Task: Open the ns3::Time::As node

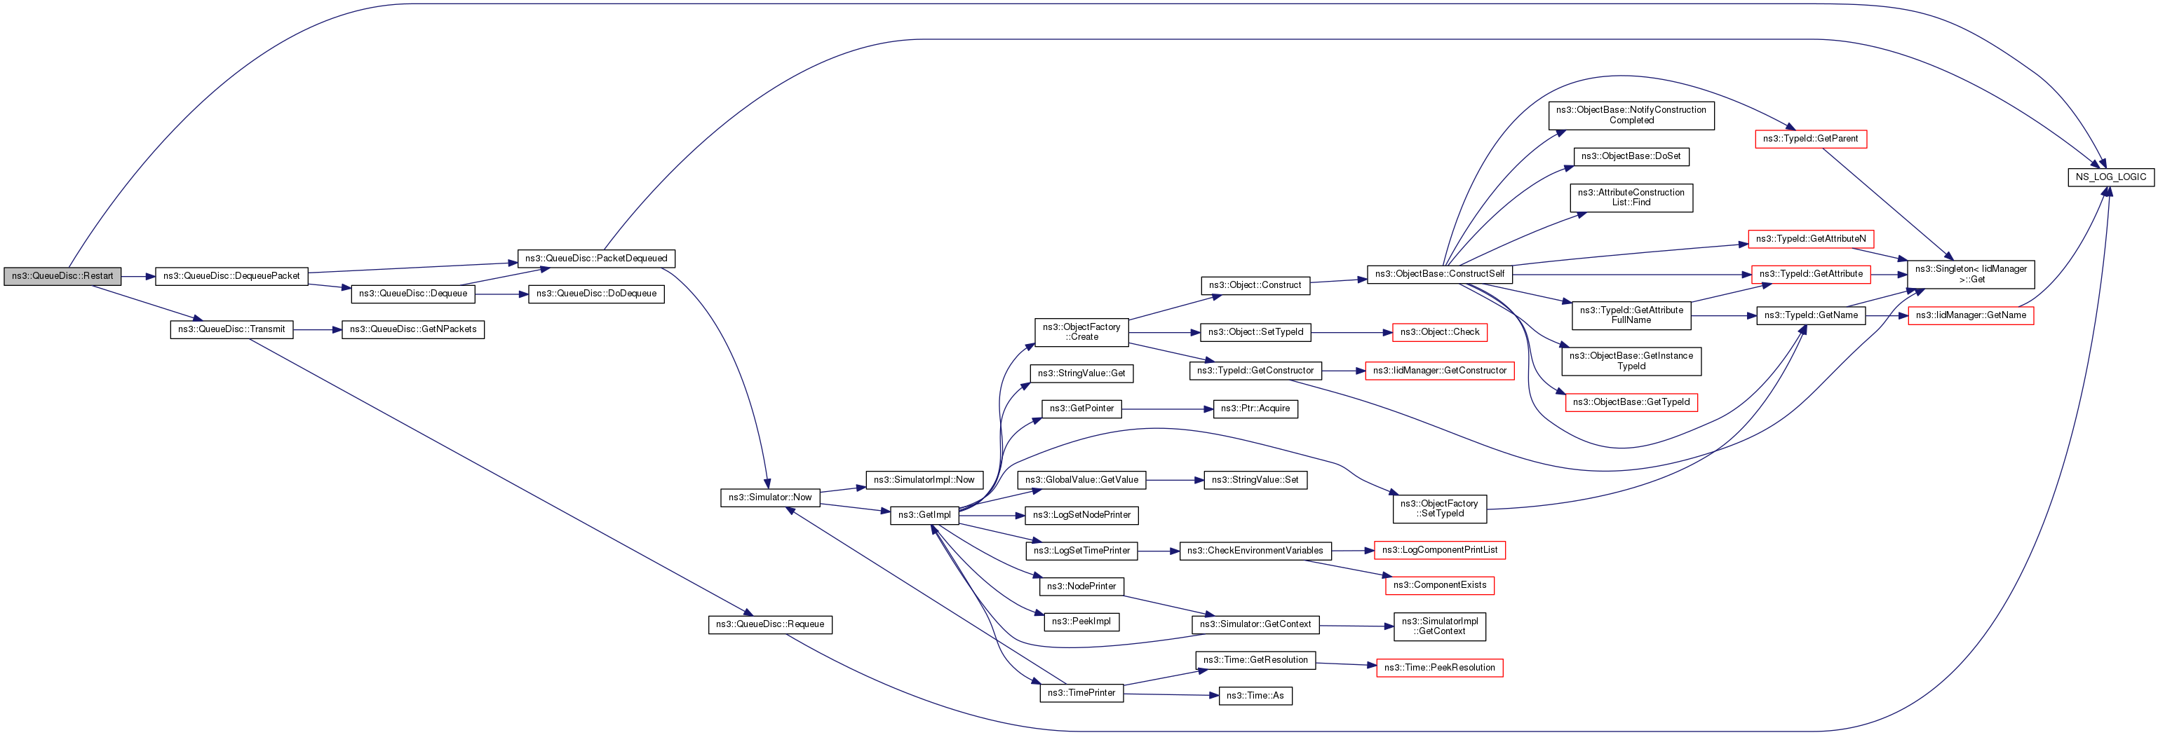Action: (x=1255, y=696)
